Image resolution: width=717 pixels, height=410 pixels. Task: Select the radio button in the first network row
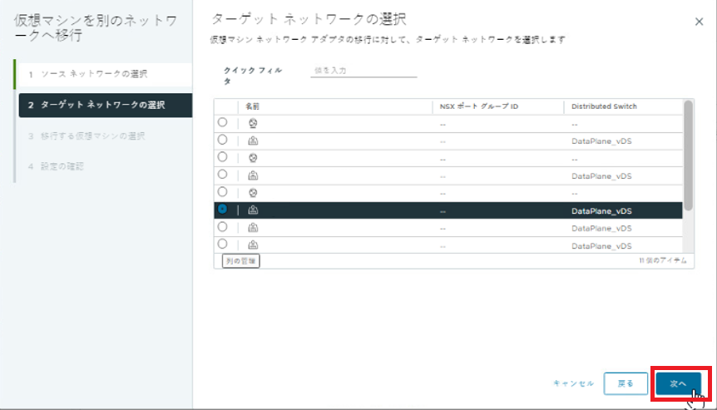(223, 122)
